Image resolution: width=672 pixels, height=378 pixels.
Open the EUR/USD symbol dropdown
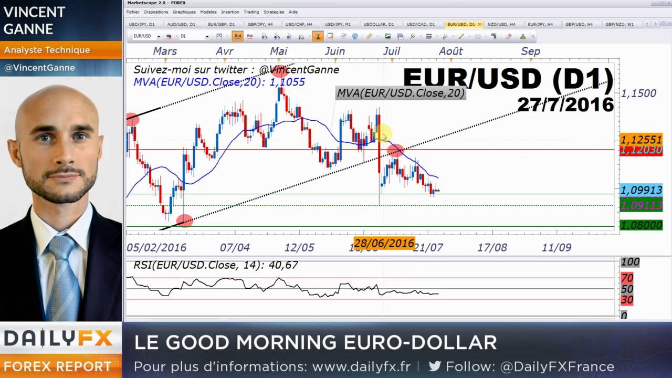[x=159, y=36]
